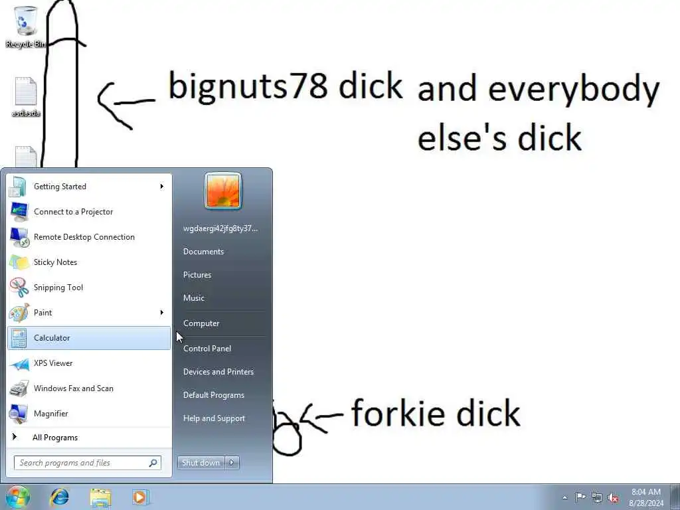The image size is (680, 510).
Task: Open the Recycle Bin desktop icon
Action: tap(25, 27)
